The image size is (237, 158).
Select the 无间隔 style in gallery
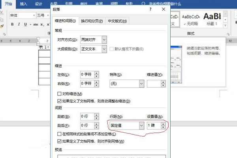191,20
